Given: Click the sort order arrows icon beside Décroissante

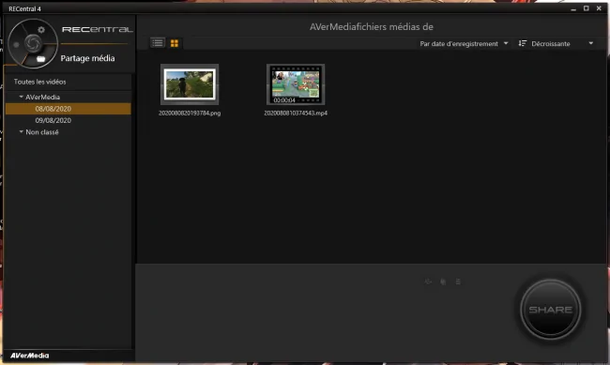Looking at the screenshot, I should coord(522,43).
